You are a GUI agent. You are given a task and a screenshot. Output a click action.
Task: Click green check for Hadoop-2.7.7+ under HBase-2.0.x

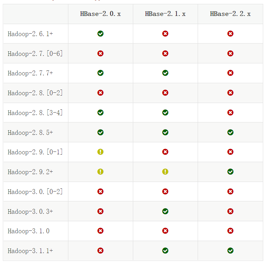(100, 73)
